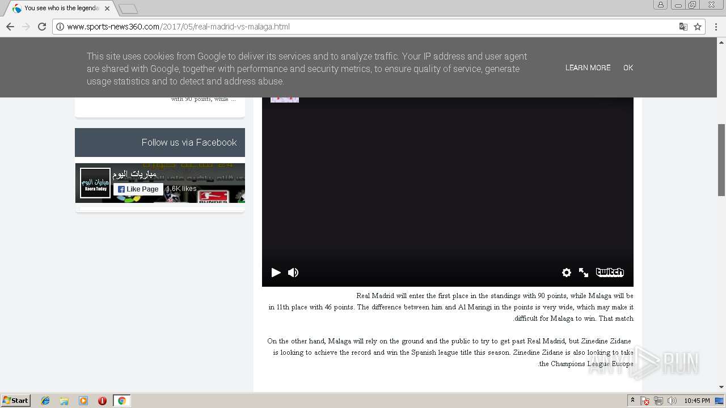Viewport: 726px width, 408px height.
Task: Click the Chrome user profile icon
Action: tap(661, 5)
